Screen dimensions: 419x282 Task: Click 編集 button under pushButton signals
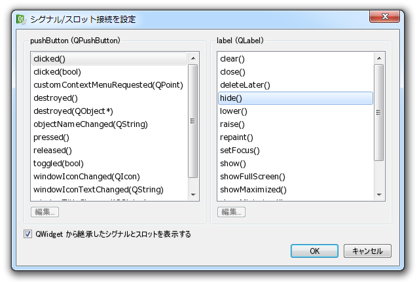(45, 212)
